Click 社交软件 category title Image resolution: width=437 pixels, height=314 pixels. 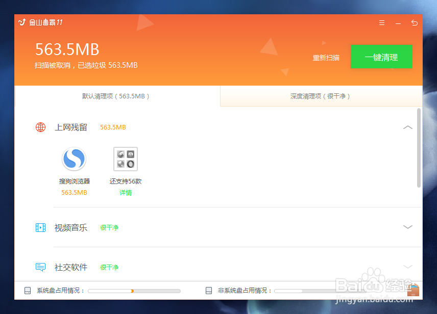tap(71, 267)
